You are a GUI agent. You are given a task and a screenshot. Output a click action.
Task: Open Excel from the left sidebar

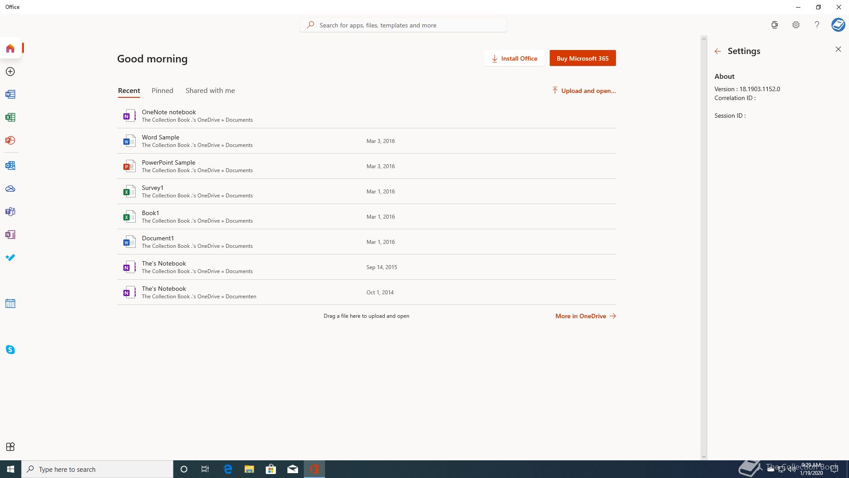coord(10,117)
